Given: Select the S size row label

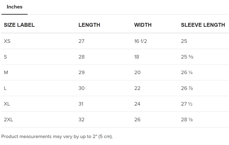Looking at the screenshot, I should [5, 57].
